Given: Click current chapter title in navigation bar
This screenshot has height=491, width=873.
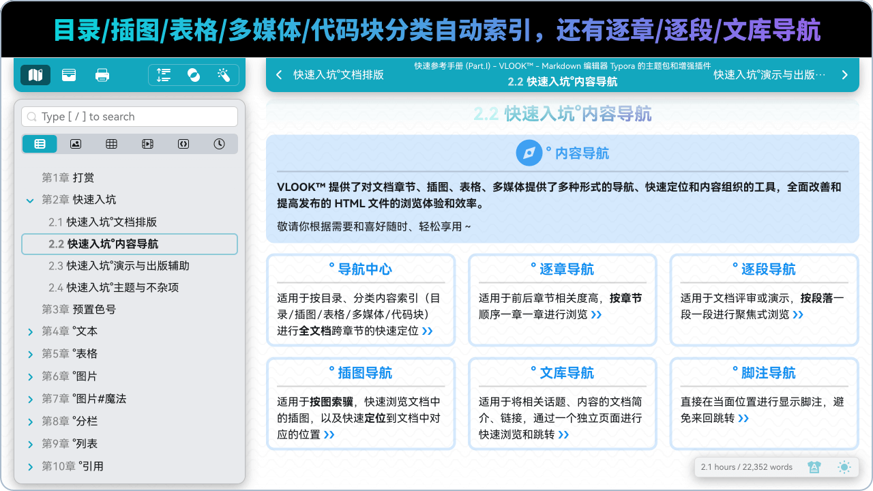Looking at the screenshot, I should pos(563,82).
